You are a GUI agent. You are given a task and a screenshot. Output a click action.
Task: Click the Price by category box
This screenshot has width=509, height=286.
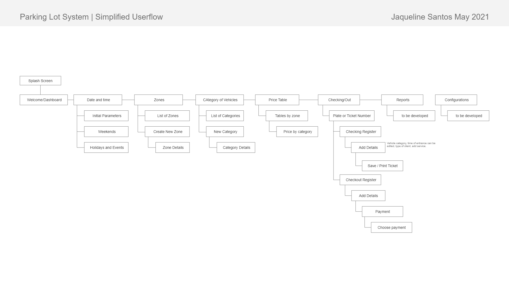click(297, 132)
